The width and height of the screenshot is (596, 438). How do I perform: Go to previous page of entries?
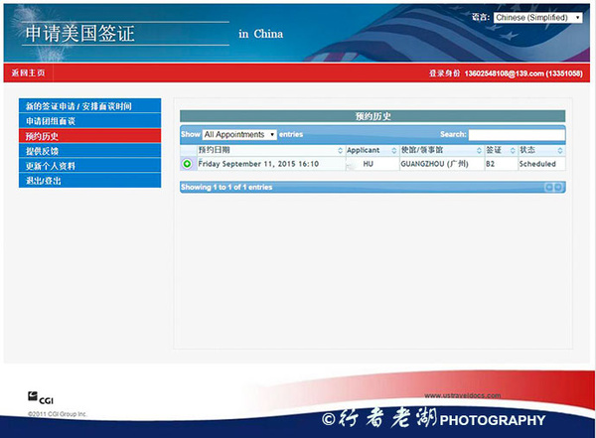(x=549, y=187)
